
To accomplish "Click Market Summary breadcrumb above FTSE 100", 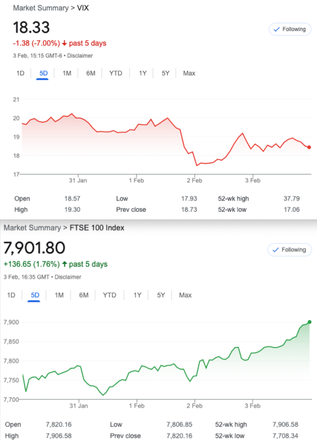I will 32,228.
